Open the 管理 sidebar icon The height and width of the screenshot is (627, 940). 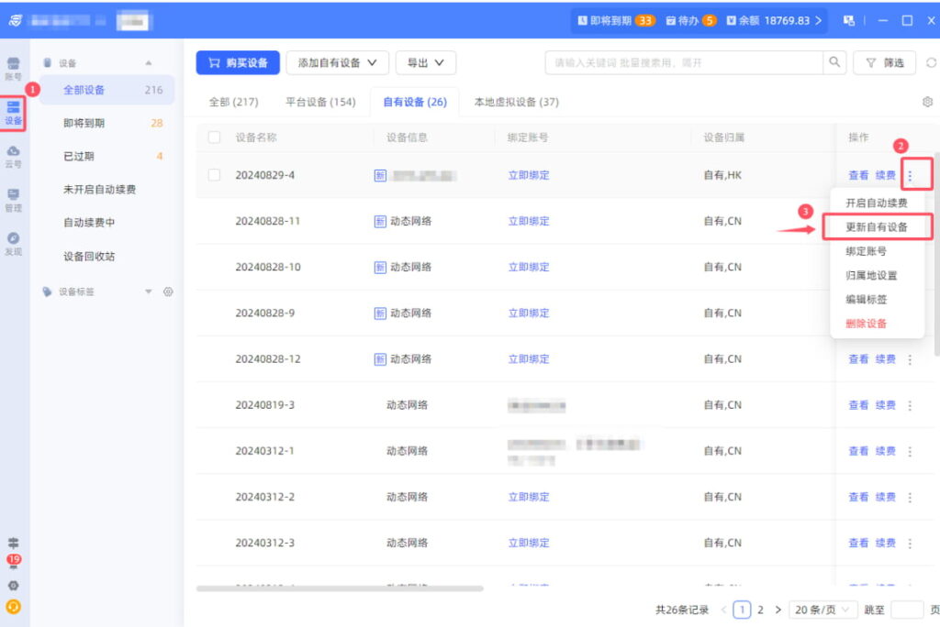pos(13,200)
